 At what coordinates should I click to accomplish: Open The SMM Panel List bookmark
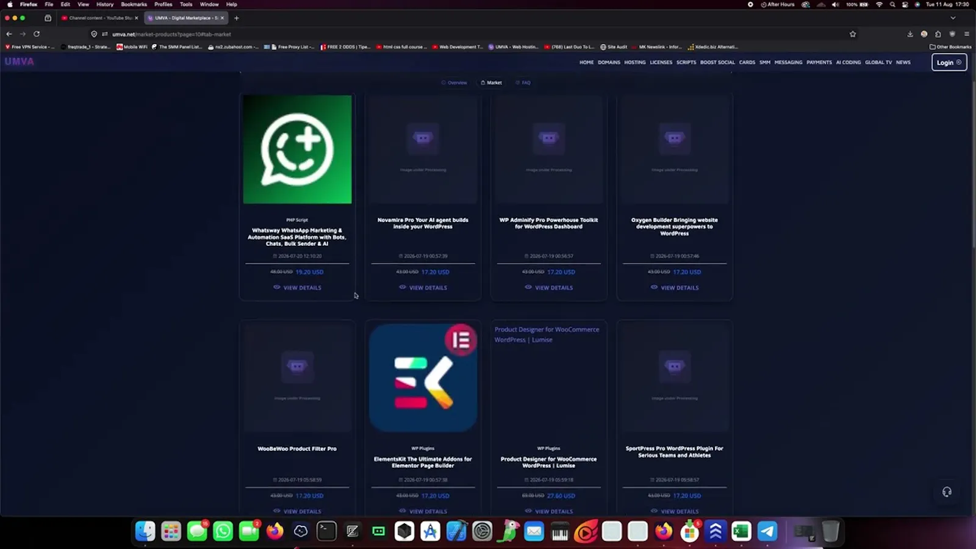point(177,47)
